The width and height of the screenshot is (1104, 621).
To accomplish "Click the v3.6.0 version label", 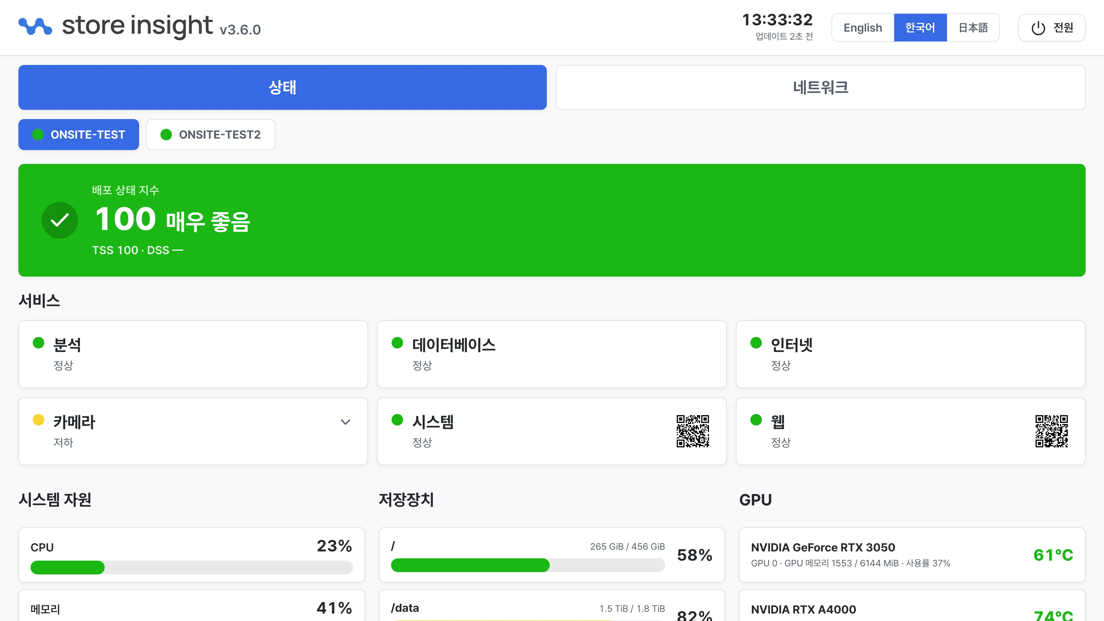I will [x=240, y=30].
